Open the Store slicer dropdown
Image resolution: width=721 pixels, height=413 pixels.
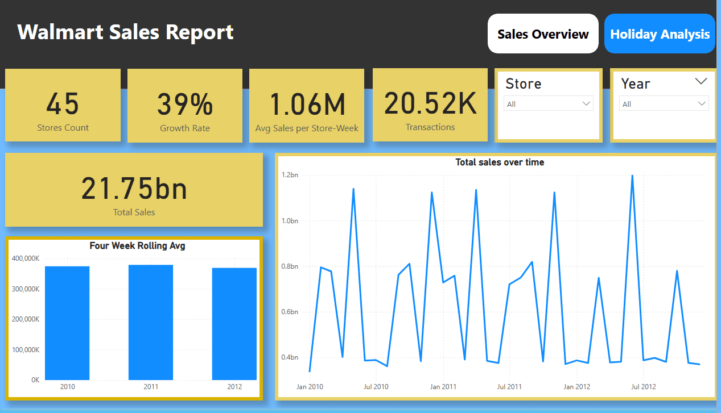[586, 103]
